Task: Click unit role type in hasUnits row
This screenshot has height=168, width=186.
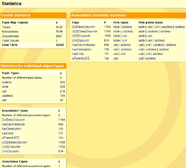Action: pos(123,54)
